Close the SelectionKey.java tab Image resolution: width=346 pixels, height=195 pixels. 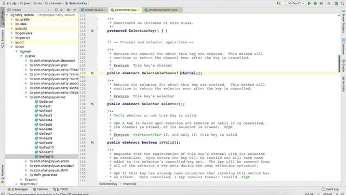click(139, 10)
